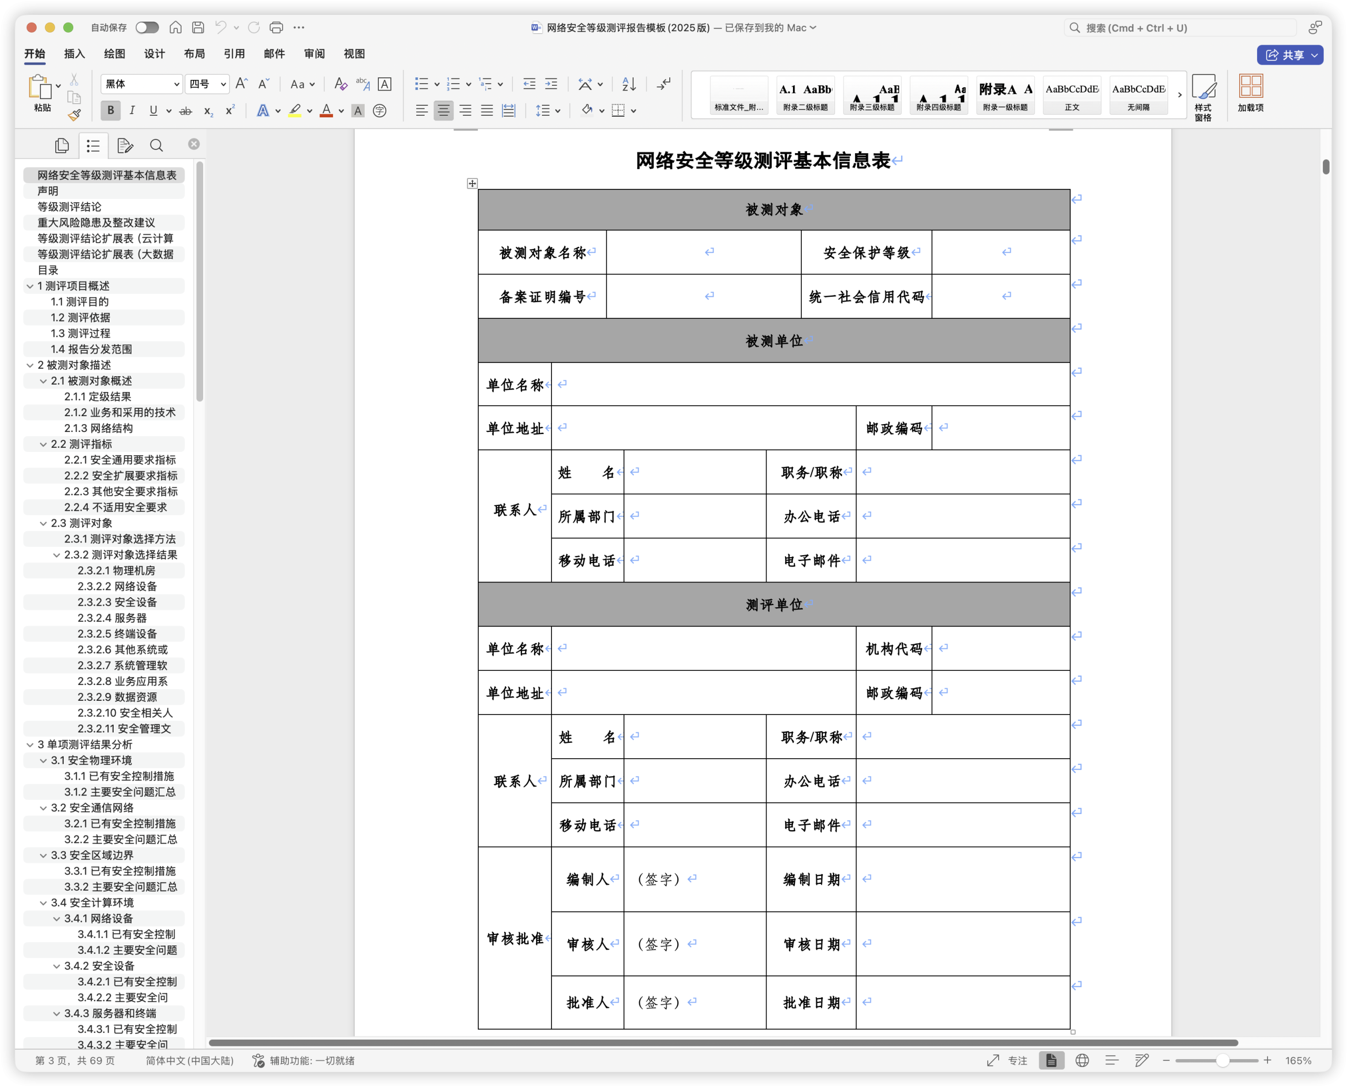This screenshot has width=1347, height=1087.
Task: Click the Sort A-Z icon
Action: click(629, 84)
